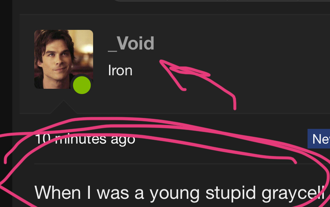Click the underscore before Void in username
Image resolution: width=330 pixels, height=207 pixels.
point(112,51)
